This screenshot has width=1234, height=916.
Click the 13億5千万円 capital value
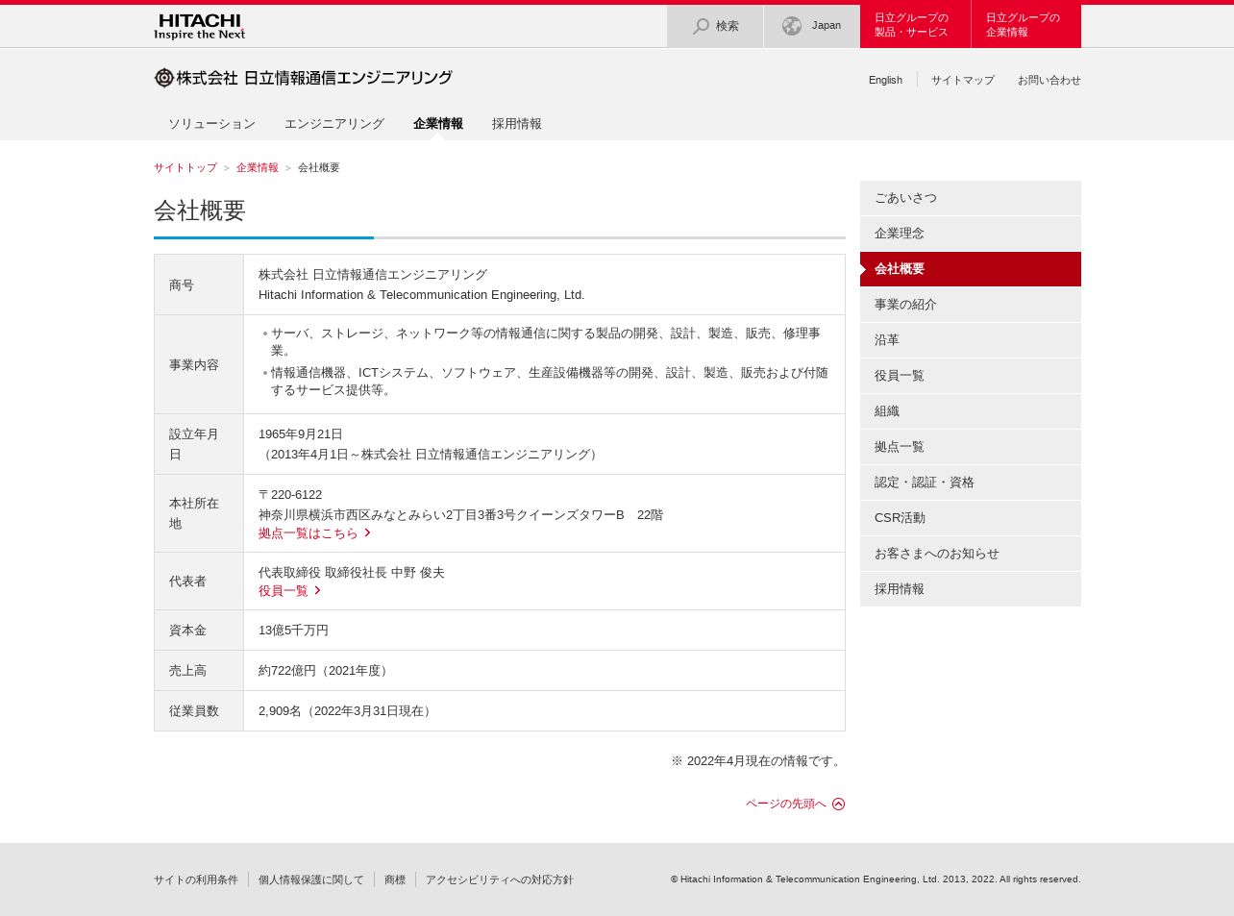293,631
